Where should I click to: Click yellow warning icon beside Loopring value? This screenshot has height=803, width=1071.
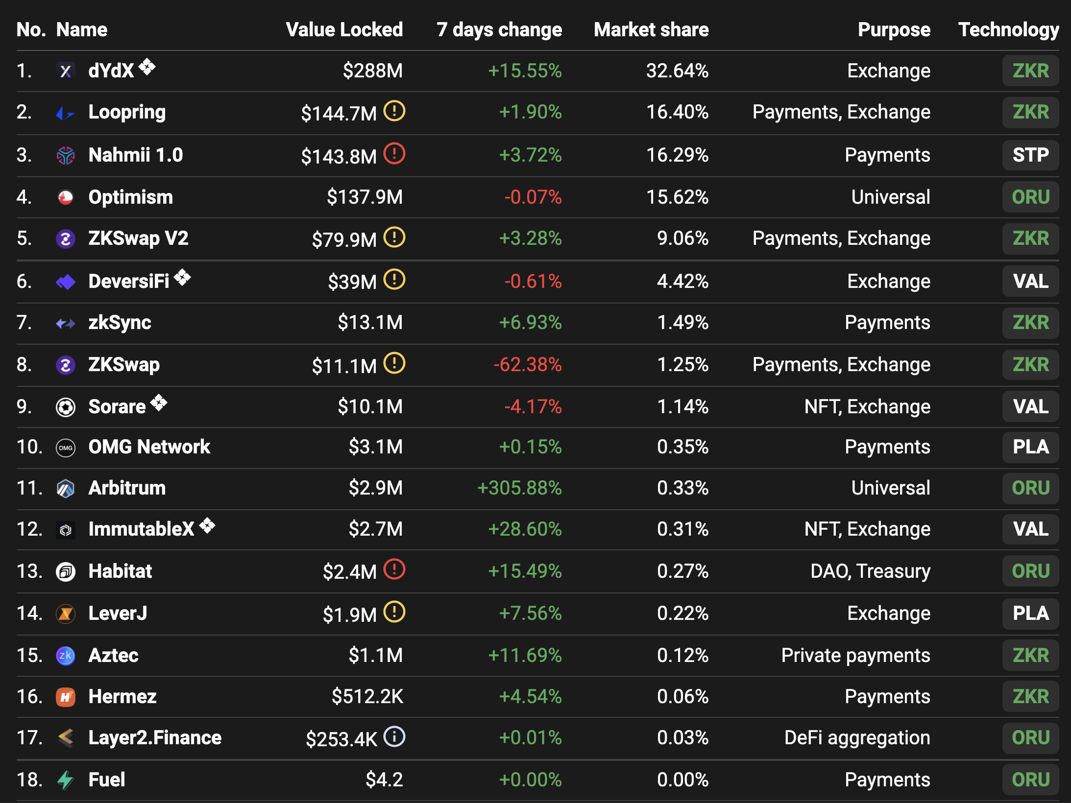pos(394,111)
